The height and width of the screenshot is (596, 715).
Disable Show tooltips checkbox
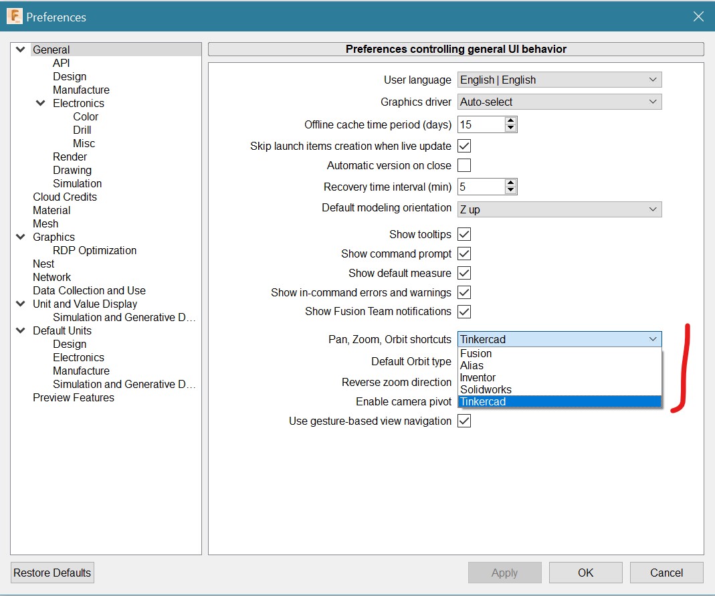coord(464,234)
